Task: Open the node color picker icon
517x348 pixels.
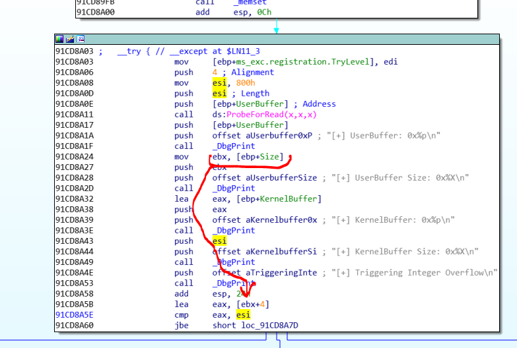Action: [60, 39]
